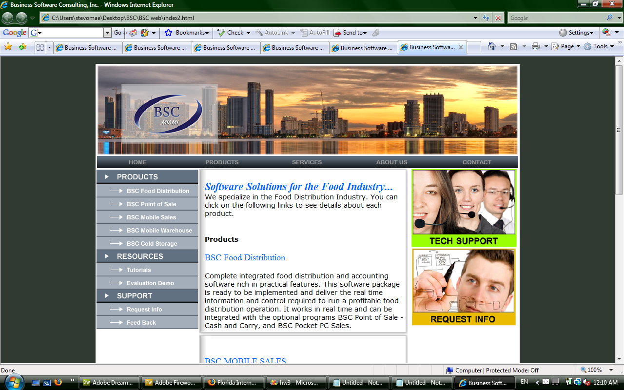Click the CONTACT navigation item

[477, 162]
